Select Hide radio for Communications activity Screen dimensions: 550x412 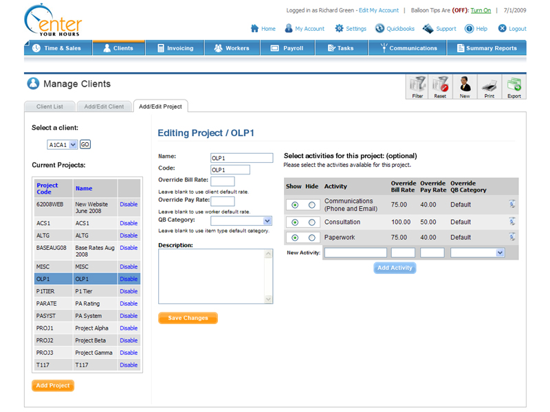[x=312, y=205]
